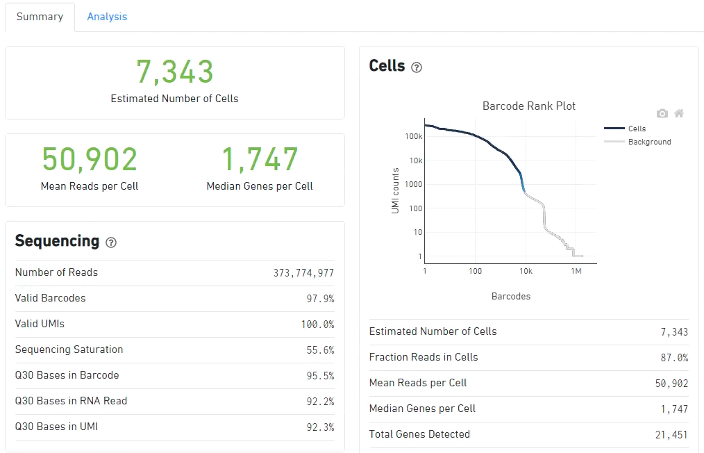Screen dimensions: 704x453
Task: Select the Q30 Bases in UMI row
Action: [x=174, y=427]
